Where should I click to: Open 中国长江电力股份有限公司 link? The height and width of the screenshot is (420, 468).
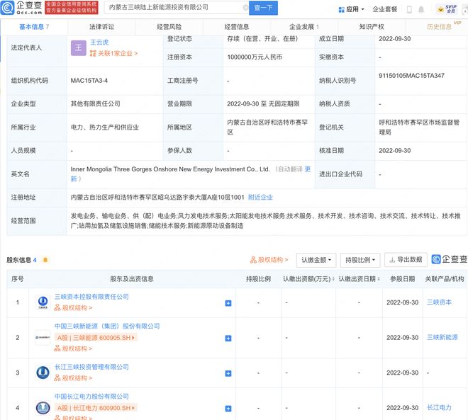pyautogui.click(x=91, y=397)
